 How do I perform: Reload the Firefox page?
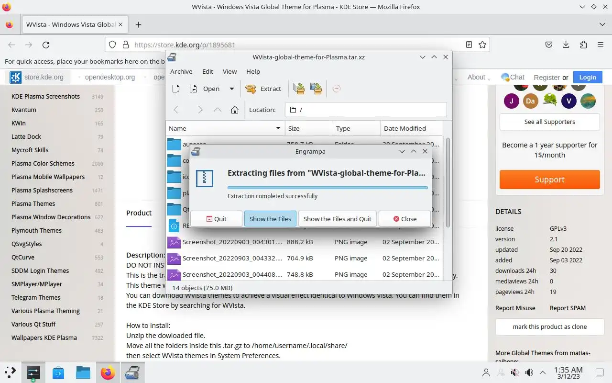point(46,45)
